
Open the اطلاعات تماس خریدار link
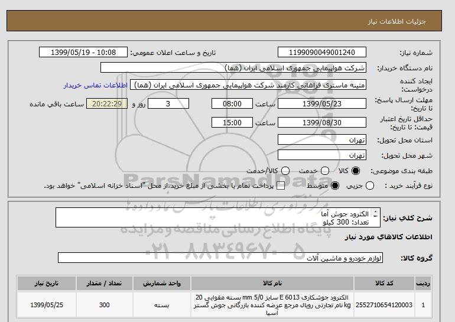point(96,85)
